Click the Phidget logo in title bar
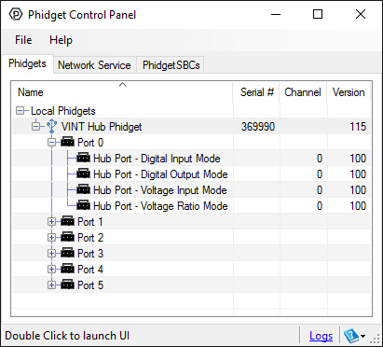383x347 pixels. point(16,14)
